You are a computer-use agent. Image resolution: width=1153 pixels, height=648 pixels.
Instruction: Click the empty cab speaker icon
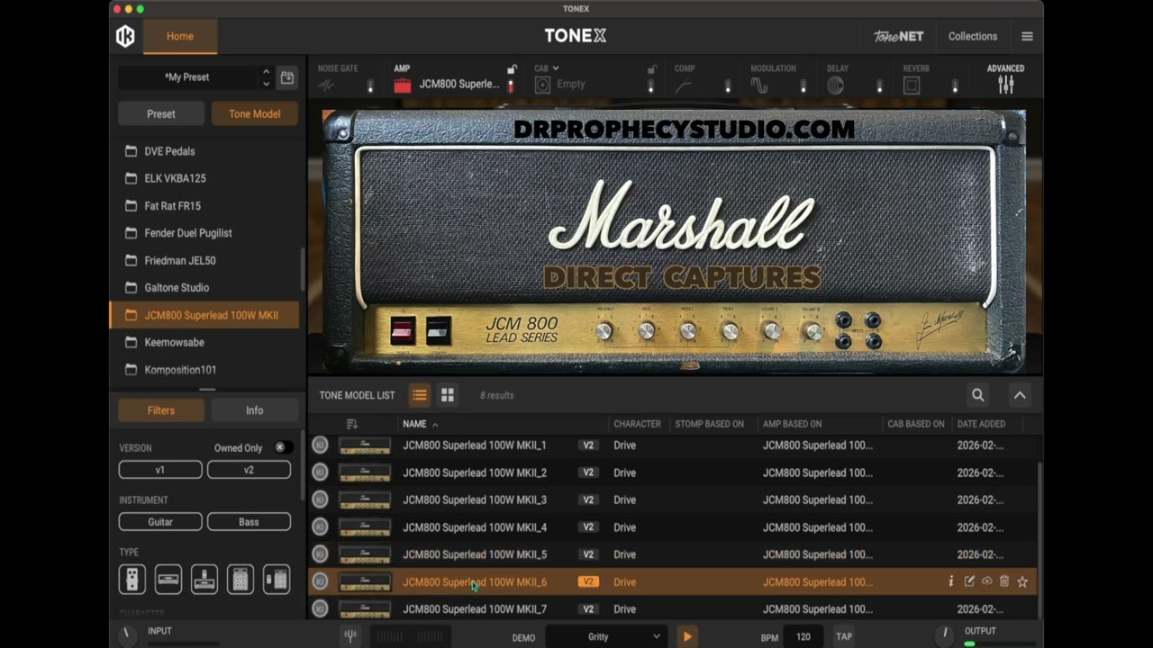542,85
